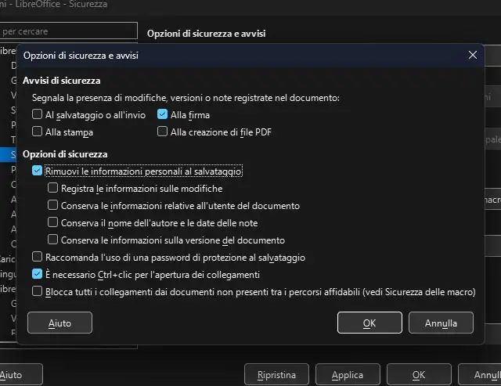Enable 'Alla creazione di file PDF' warning

[163, 132]
